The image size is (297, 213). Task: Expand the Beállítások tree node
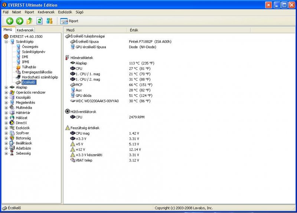coord(6,143)
